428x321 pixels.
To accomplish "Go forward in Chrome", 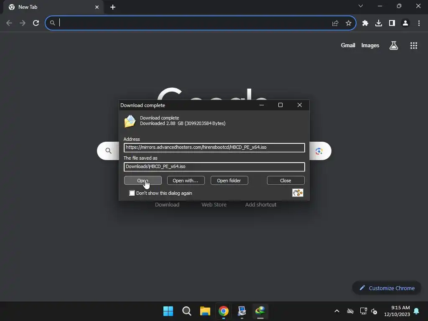I will [x=23, y=23].
